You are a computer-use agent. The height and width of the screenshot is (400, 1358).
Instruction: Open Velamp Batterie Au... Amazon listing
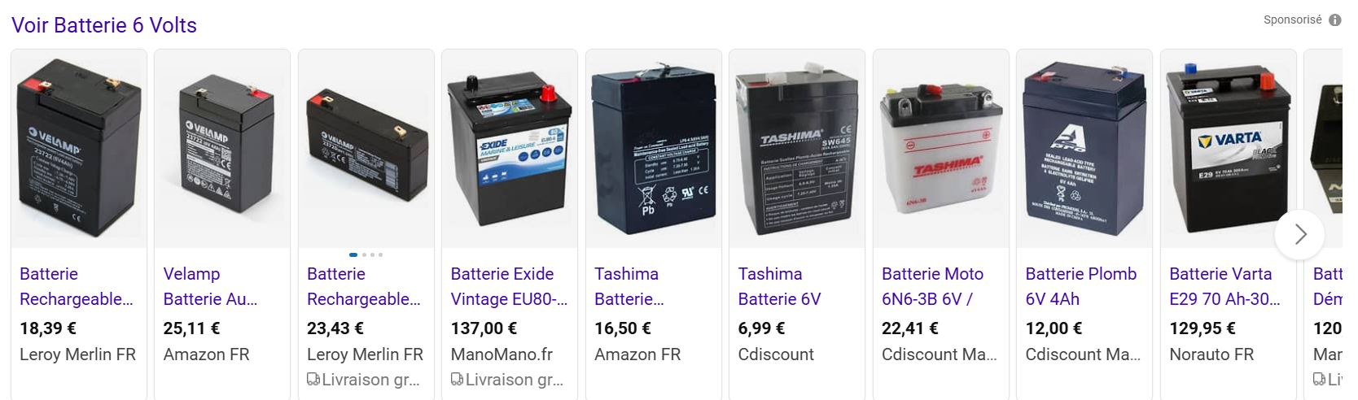click(210, 286)
